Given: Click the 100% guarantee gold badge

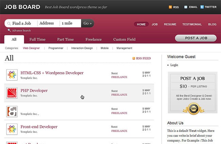Looking at the screenshot, I should tap(194, 109).
